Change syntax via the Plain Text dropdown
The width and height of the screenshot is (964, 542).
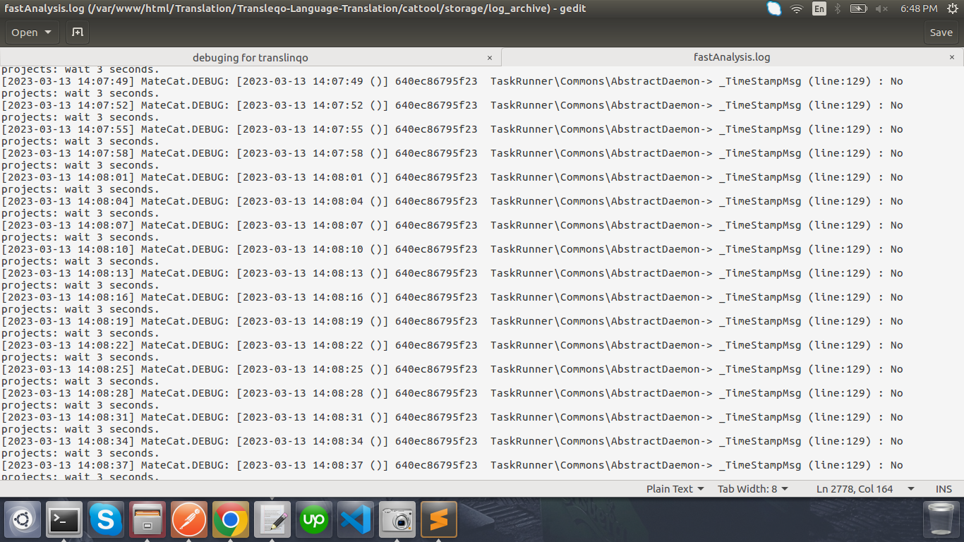675,488
